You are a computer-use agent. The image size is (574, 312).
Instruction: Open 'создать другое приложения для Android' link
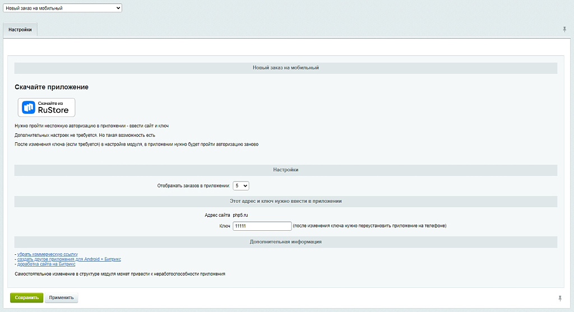69,259
